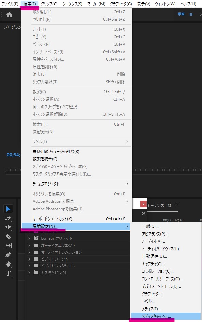Viewport: 202px width, 322px height.
Task: Open 一般(G)... preferences
Action: [166, 226]
